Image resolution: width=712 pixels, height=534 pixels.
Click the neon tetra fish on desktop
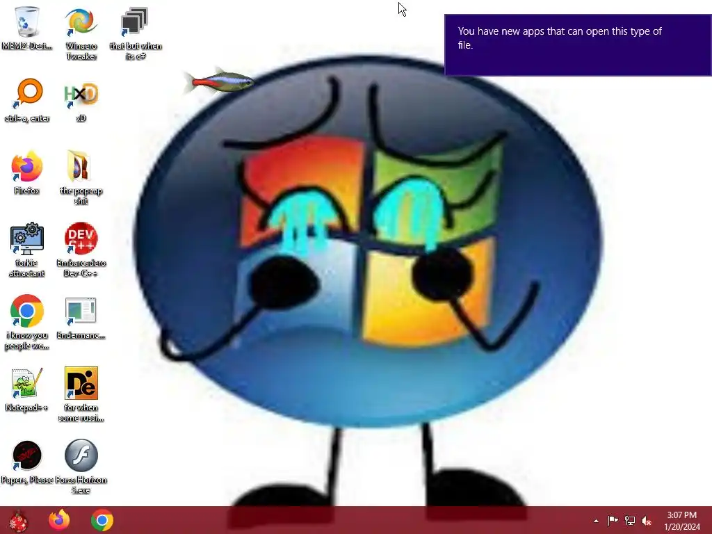pos(219,82)
